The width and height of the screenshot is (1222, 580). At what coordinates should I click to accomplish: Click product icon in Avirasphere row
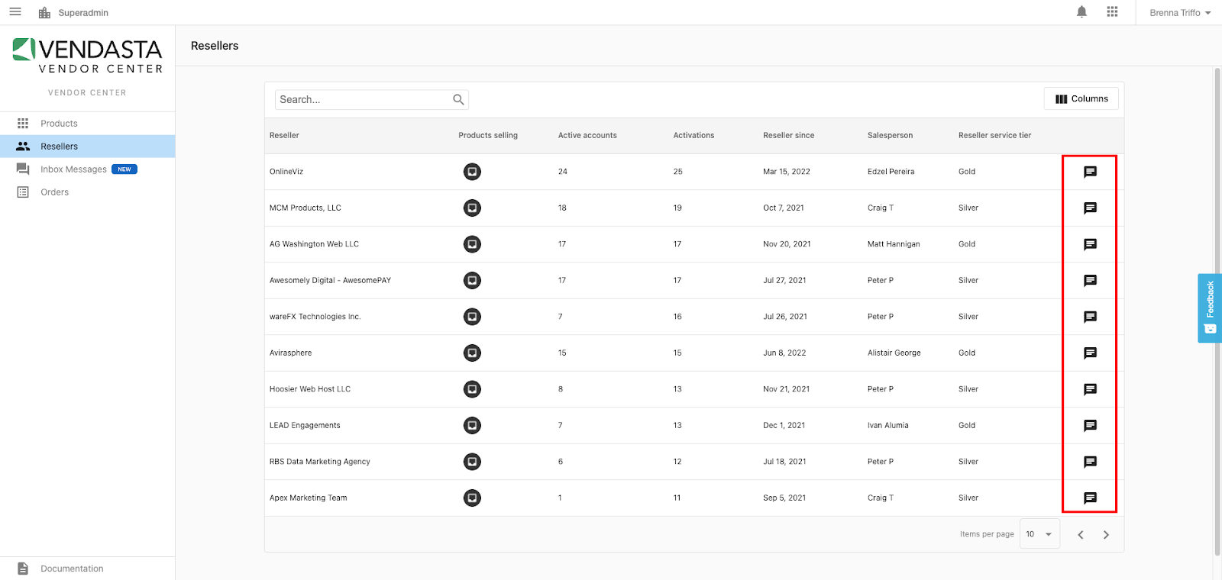tap(473, 353)
